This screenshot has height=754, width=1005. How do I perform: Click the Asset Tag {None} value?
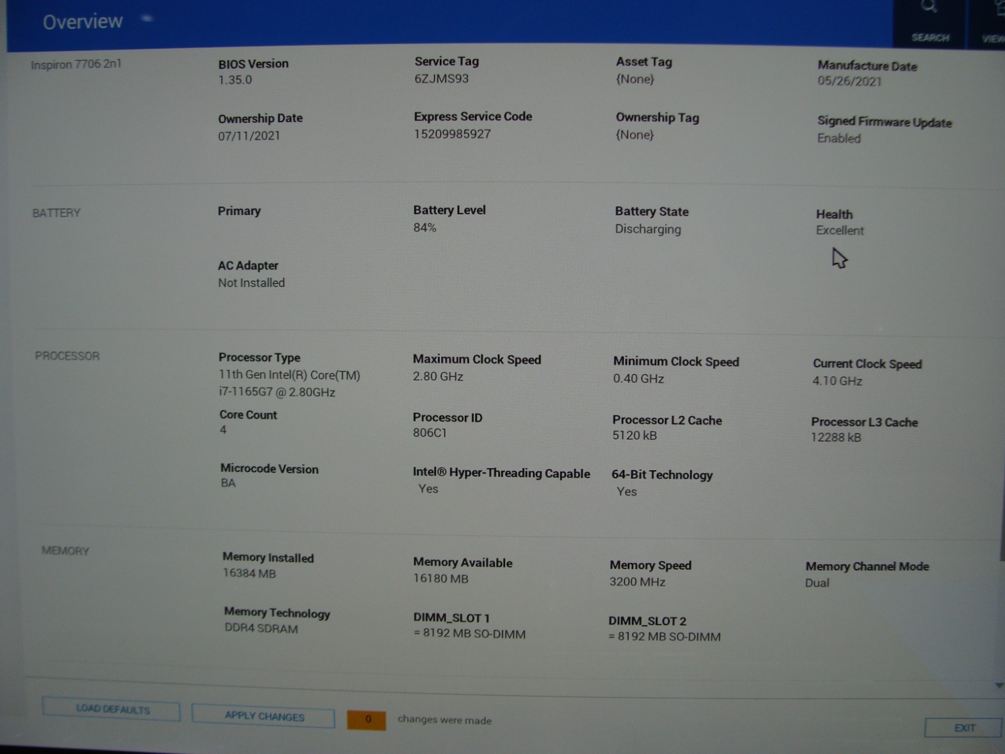[x=634, y=79]
